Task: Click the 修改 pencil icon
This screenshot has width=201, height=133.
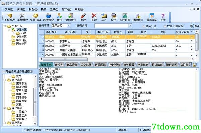Action: (83, 17)
